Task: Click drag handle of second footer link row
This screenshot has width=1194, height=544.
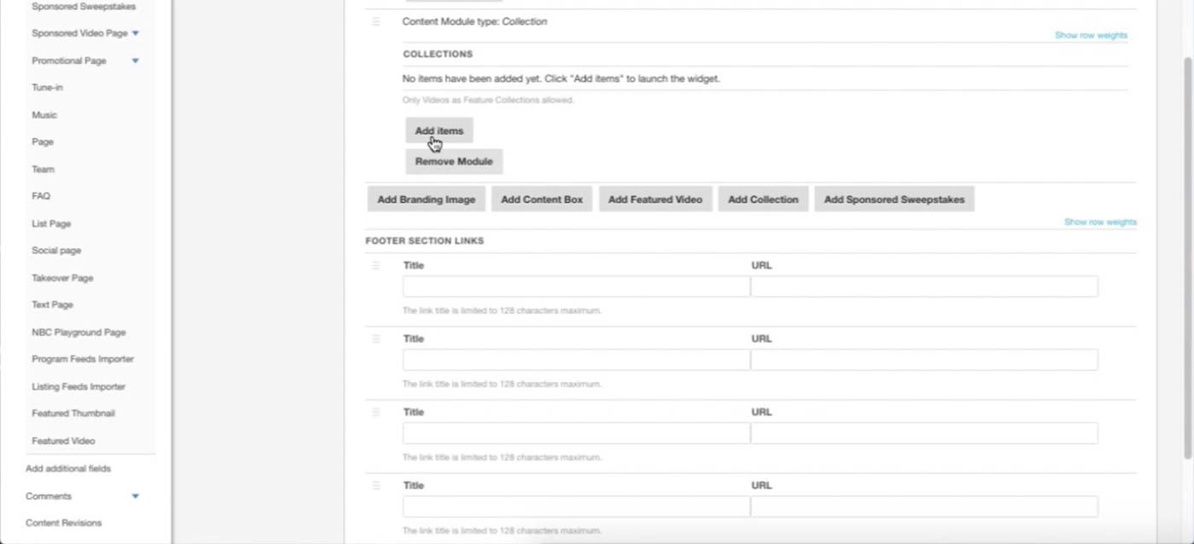Action: pos(376,339)
